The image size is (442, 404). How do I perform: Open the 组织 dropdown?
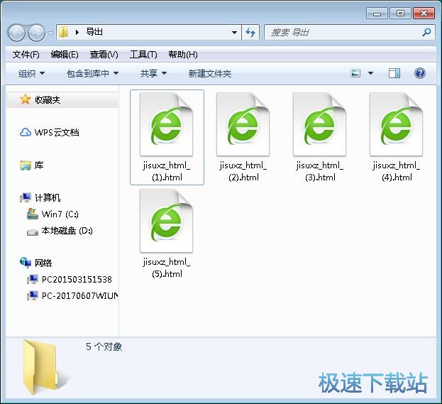[31, 74]
